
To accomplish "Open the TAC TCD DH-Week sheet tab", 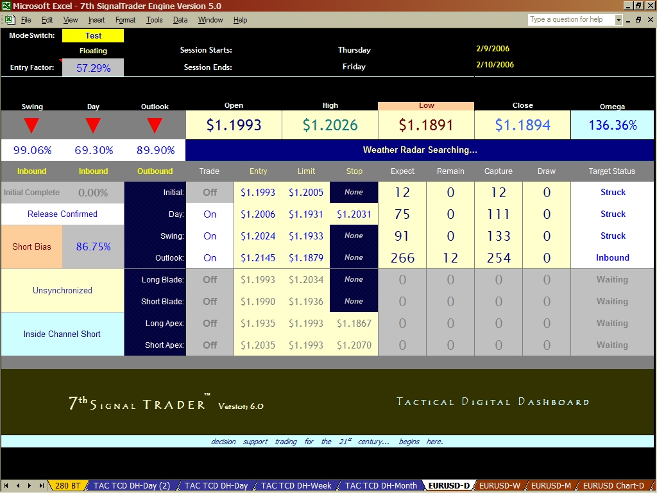I will [296, 486].
